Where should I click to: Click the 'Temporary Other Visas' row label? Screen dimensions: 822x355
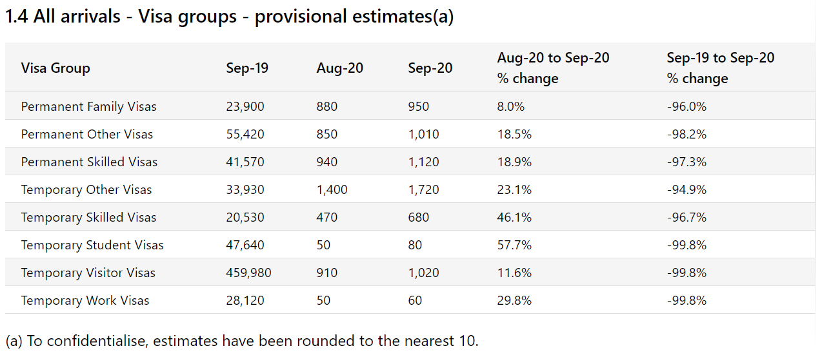coord(86,189)
